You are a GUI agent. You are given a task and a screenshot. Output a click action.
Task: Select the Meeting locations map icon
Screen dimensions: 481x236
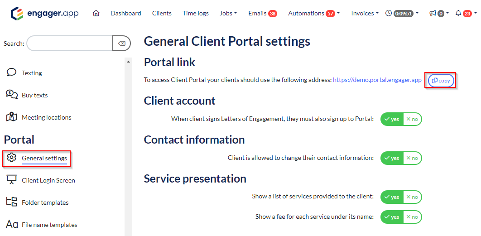[12, 117]
